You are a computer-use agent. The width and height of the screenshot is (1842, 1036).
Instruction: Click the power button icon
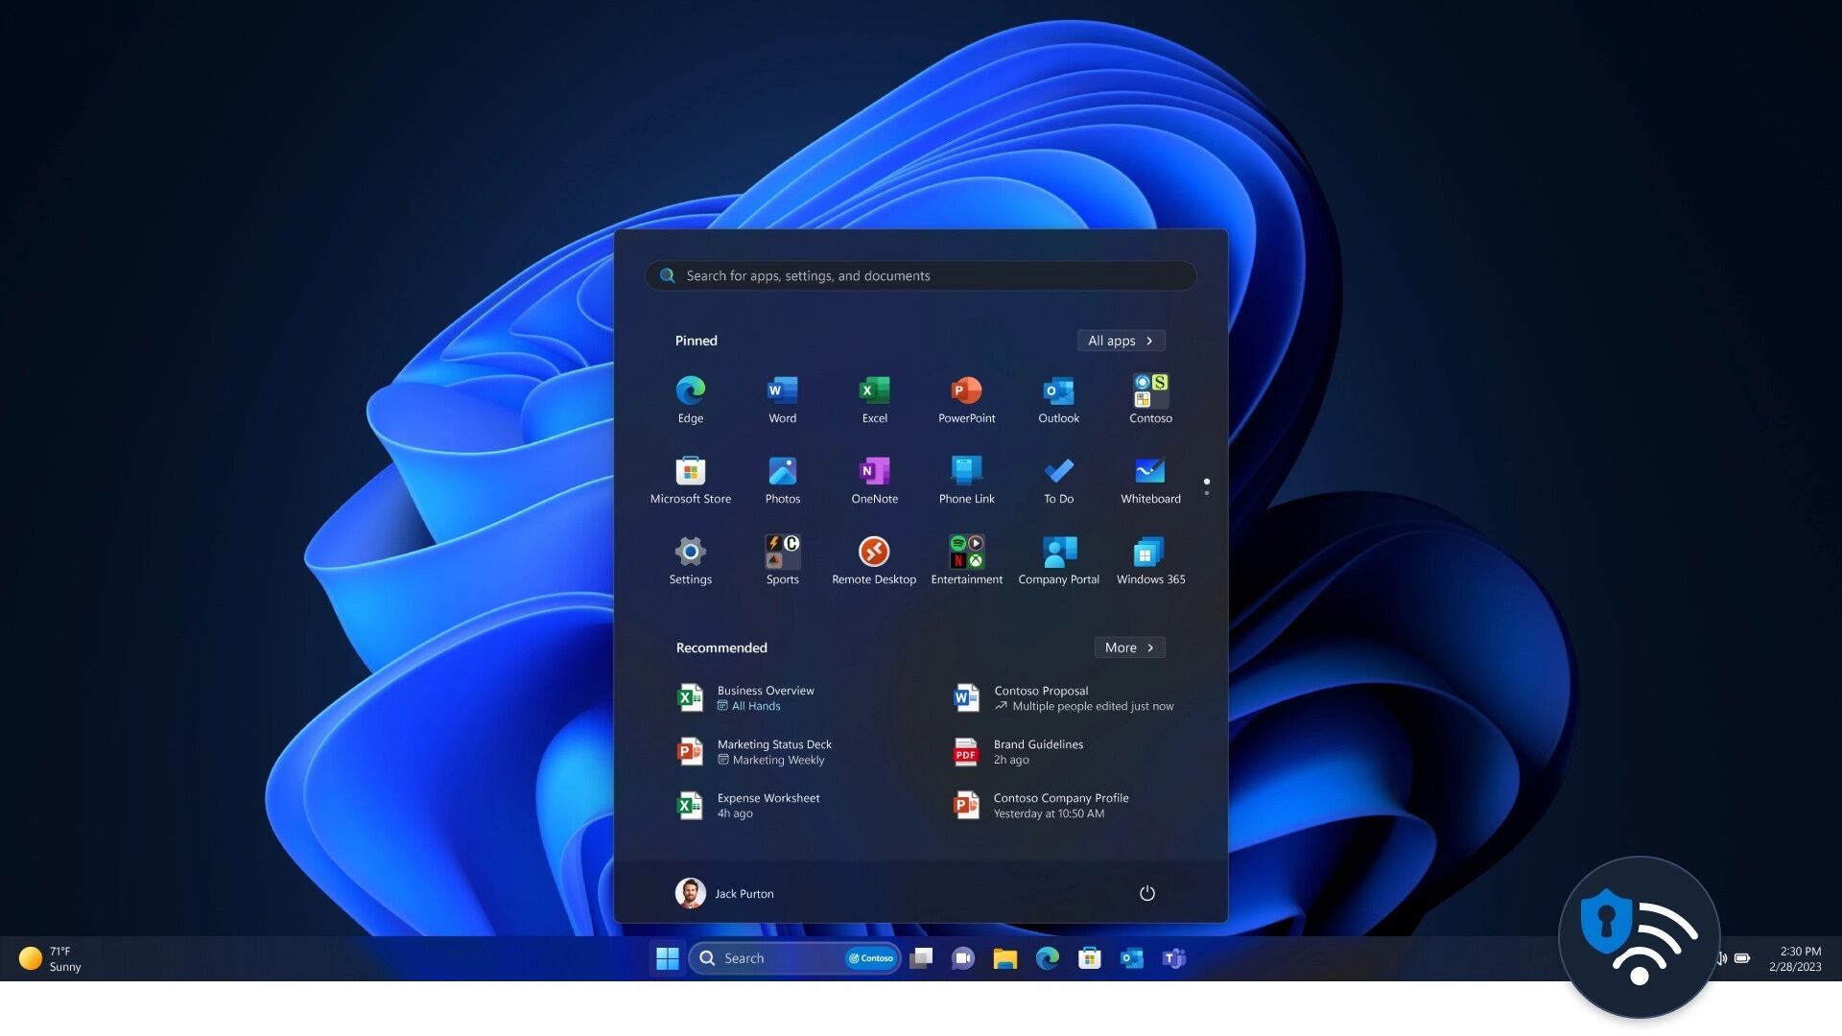pyautogui.click(x=1146, y=893)
